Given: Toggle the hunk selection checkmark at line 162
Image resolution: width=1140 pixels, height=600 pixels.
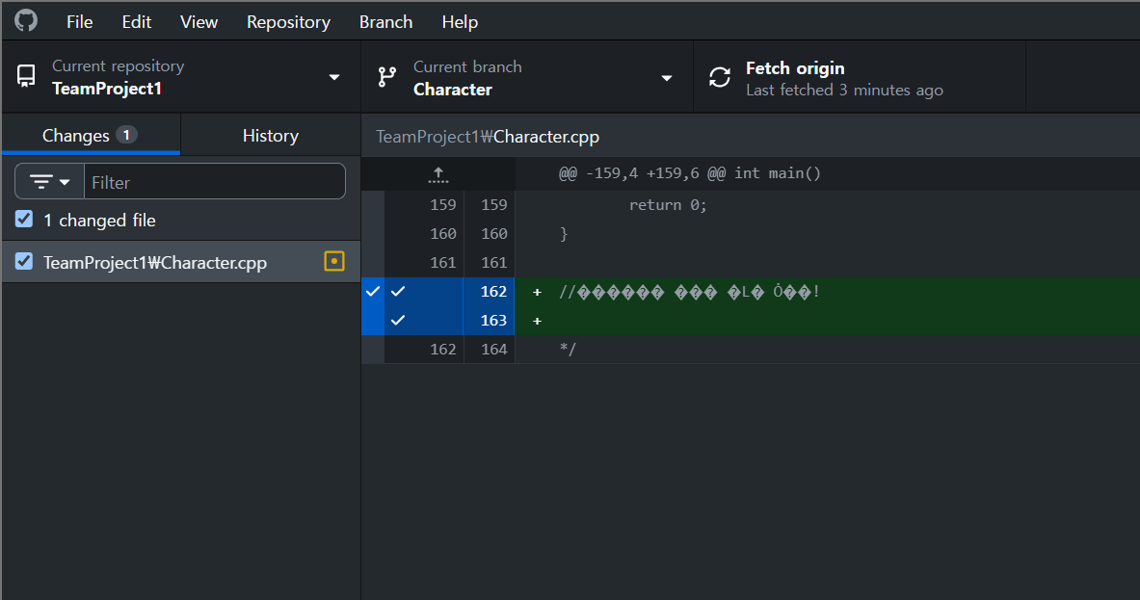Looking at the screenshot, I should click(373, 291).
